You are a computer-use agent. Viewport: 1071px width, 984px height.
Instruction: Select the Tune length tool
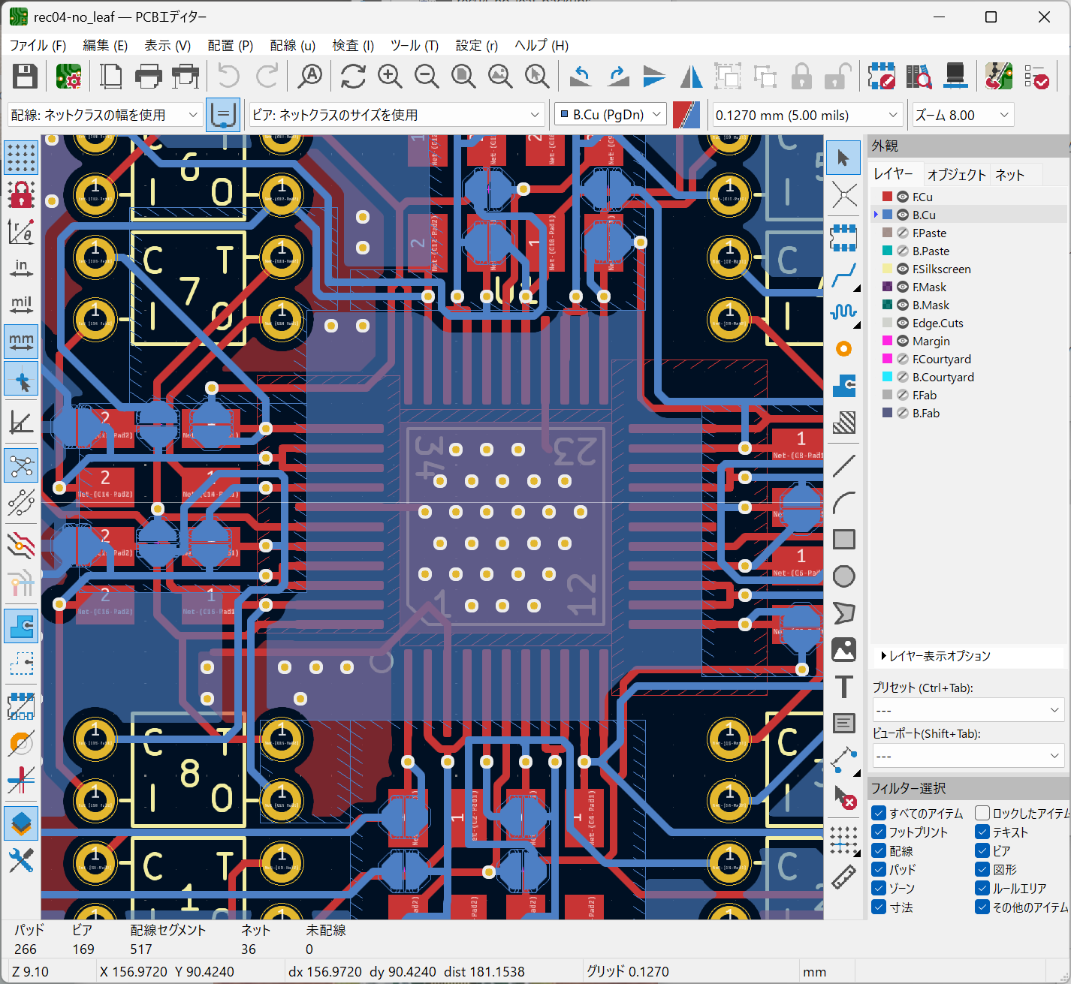[843, 311]
